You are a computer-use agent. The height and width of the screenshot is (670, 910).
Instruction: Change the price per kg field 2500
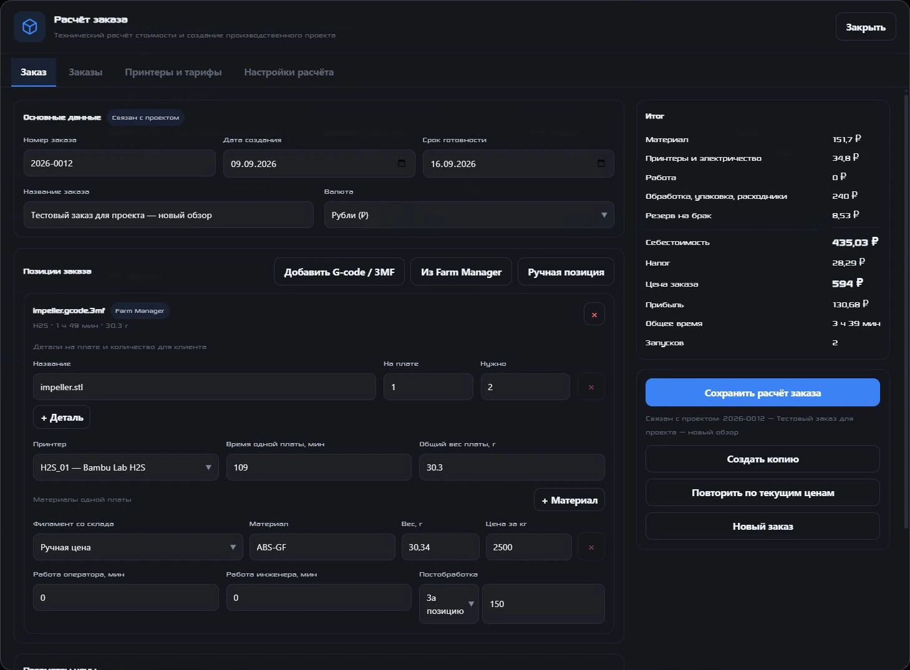pos(528,547)
